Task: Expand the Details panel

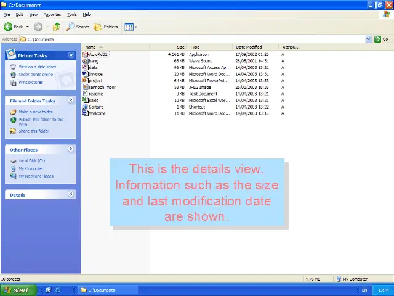Action: 71,194
